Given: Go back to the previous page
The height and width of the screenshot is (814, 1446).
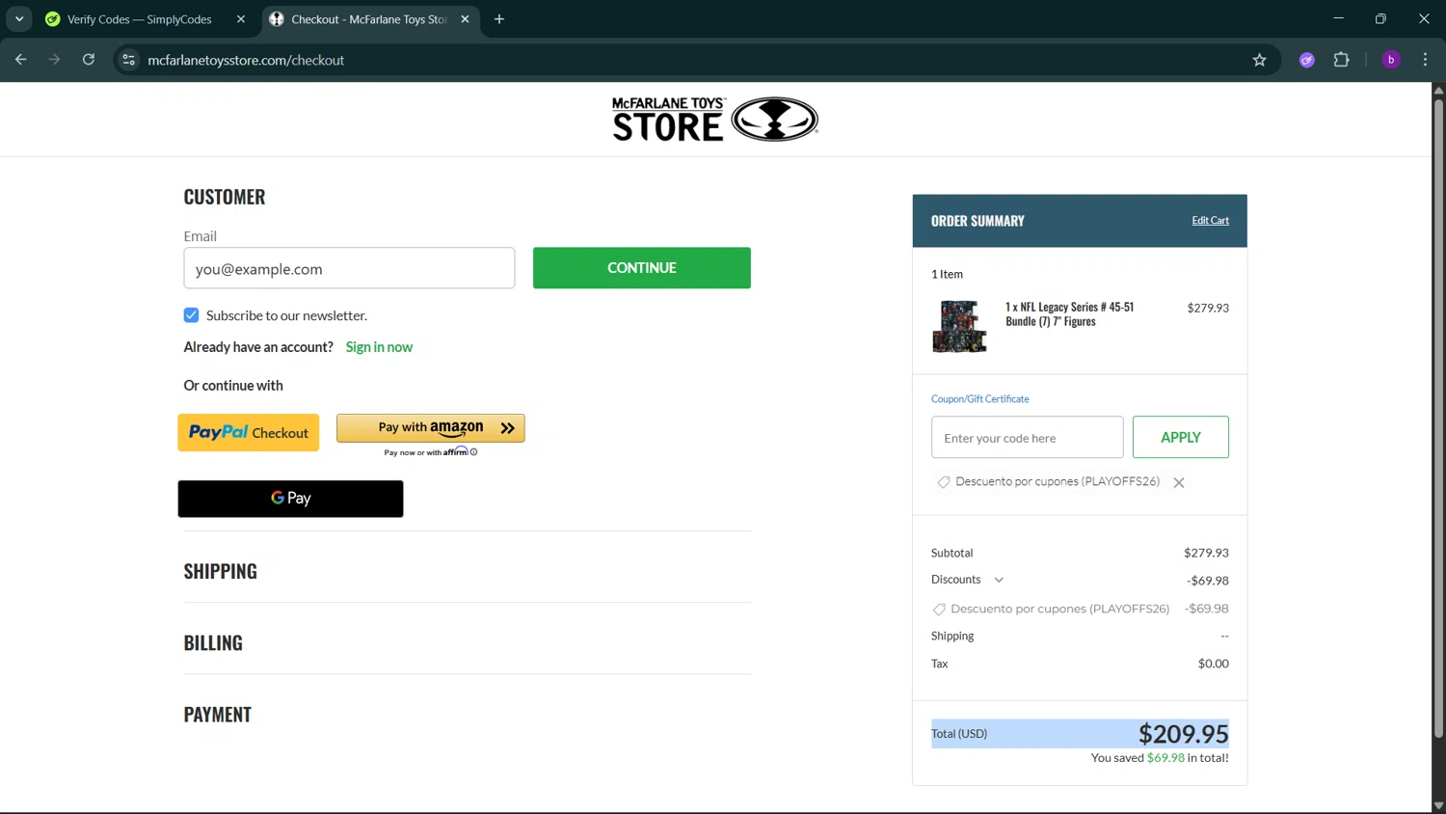Looking at the screenshot, I should point(21,60).
